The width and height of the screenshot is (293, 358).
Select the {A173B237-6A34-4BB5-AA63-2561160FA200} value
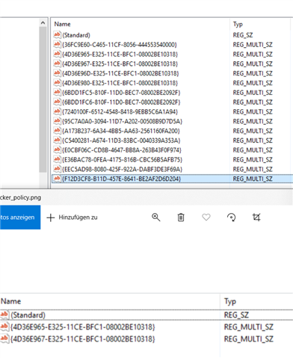(121, 131)
